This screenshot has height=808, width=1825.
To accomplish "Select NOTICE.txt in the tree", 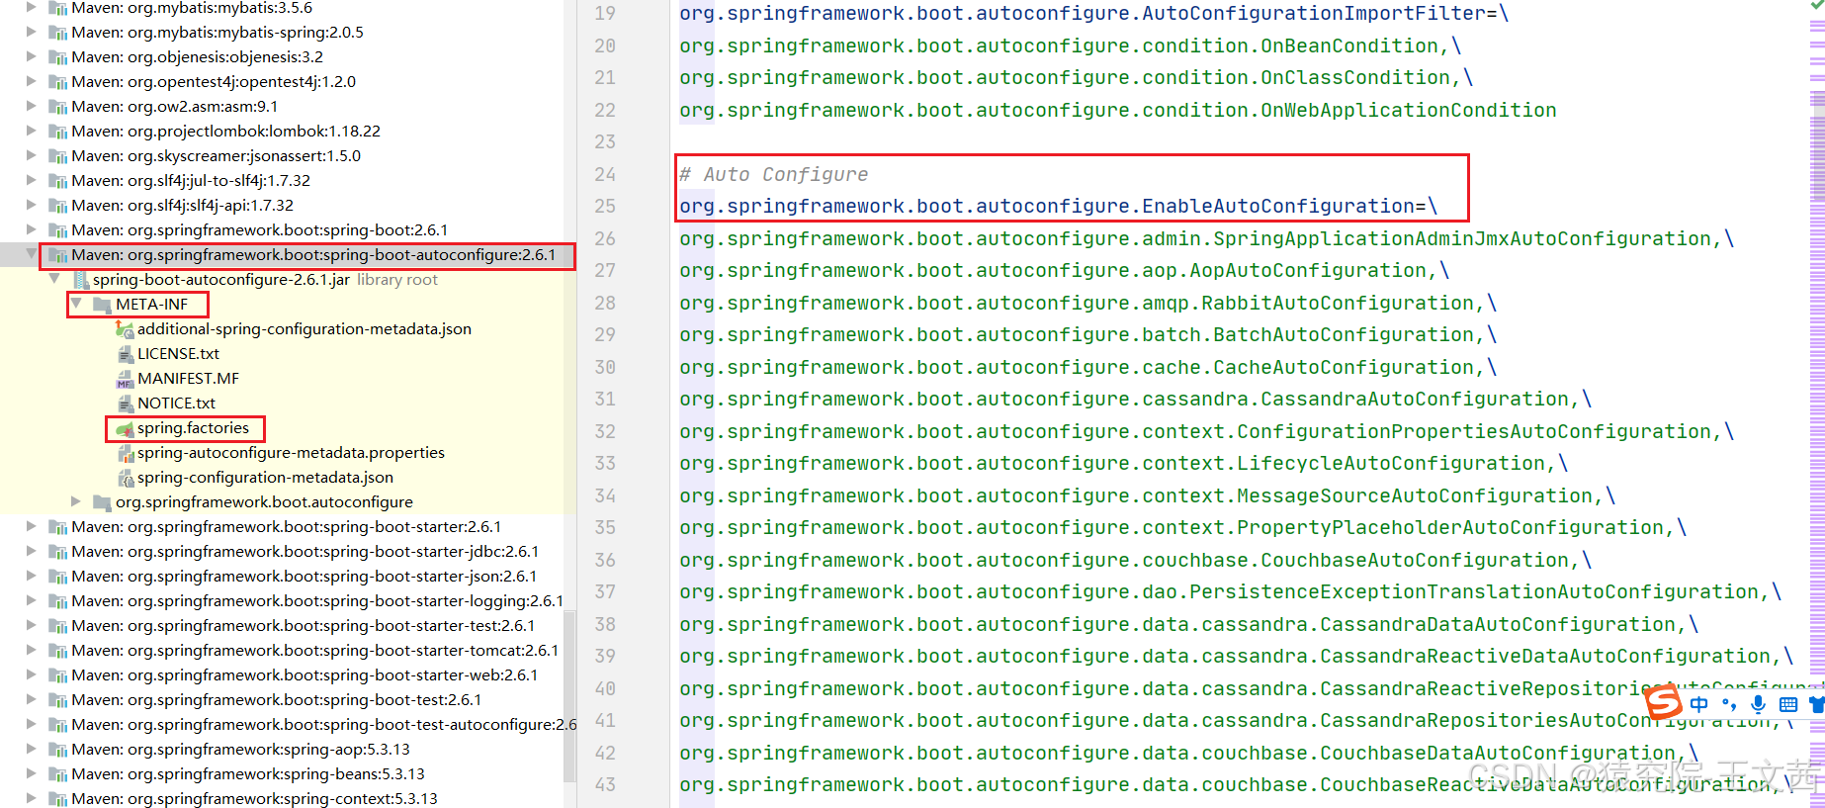I will [x=176, y=404].
